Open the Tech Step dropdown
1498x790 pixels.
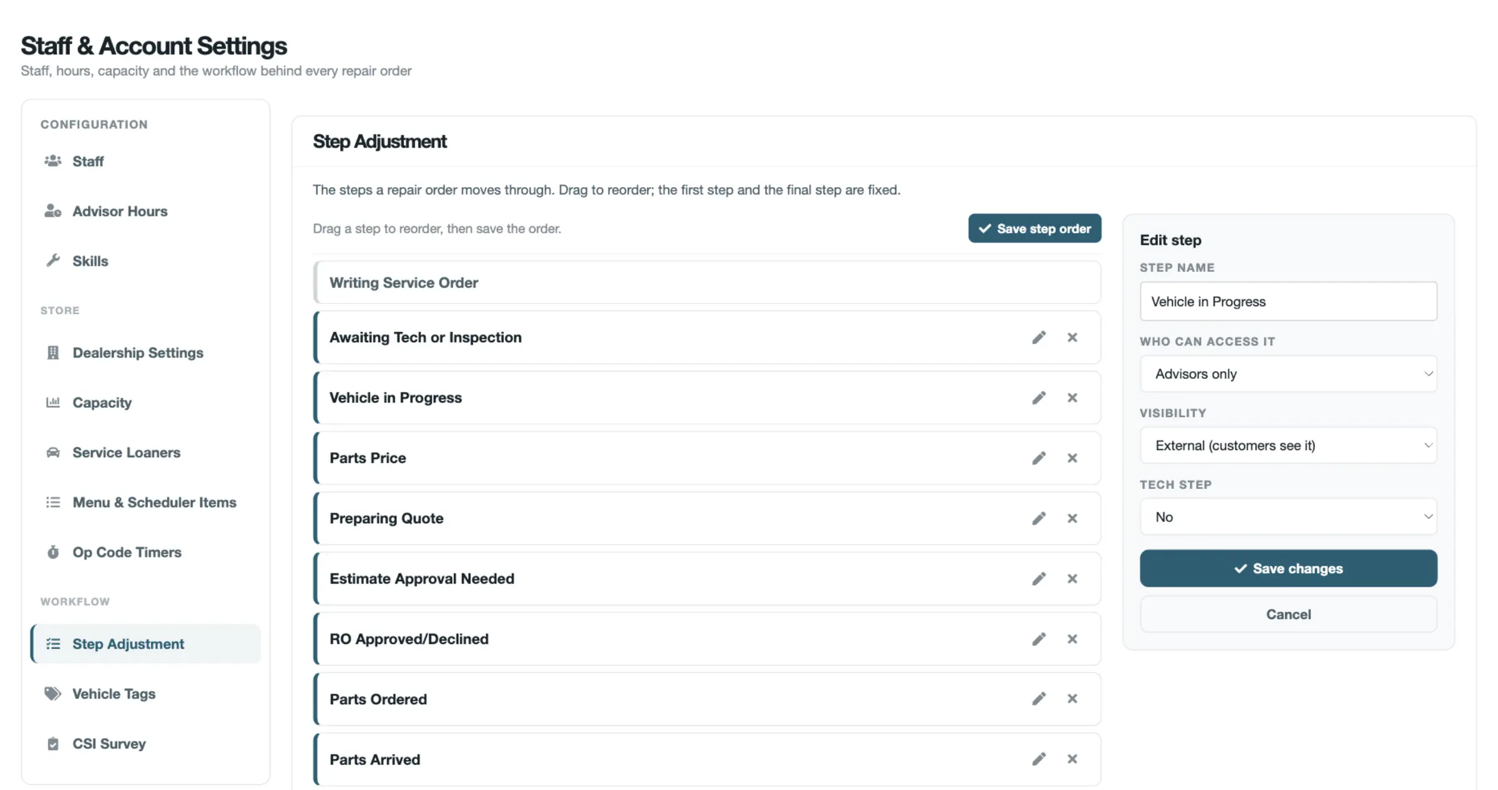pos(1288,517)
